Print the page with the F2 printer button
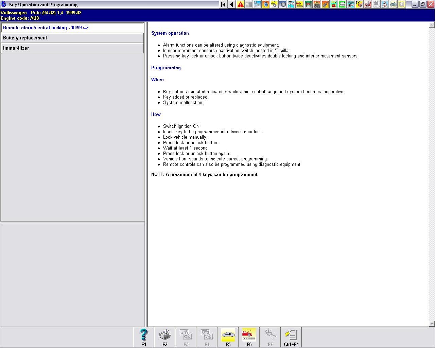The height and width of the screenshot is (348, 435). (x=165, y=337)
